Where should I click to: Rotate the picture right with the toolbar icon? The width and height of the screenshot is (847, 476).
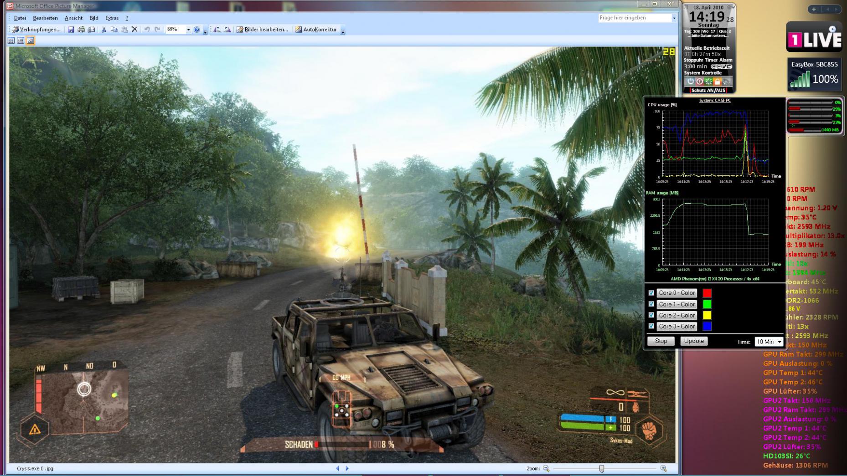coord(227,30)
